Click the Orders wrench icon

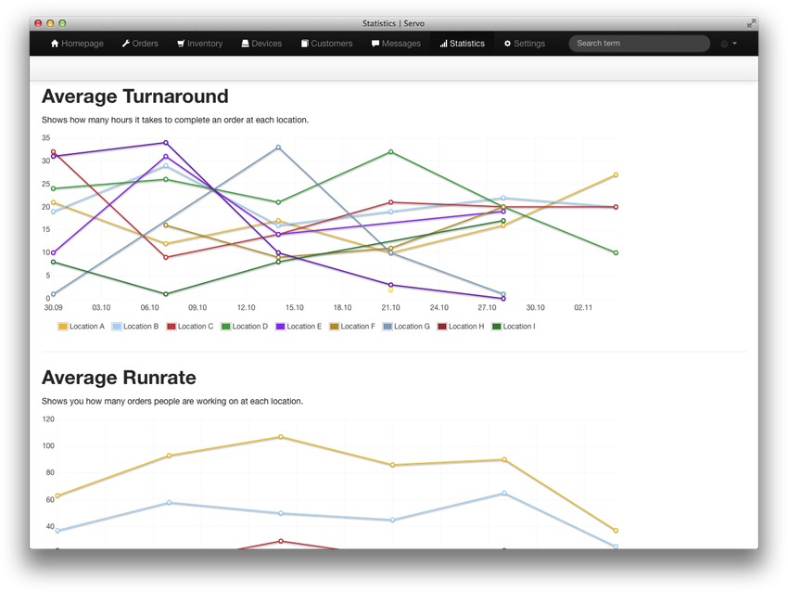[126, 44]
